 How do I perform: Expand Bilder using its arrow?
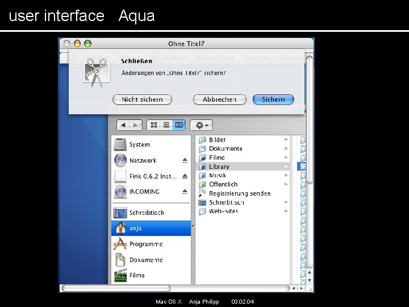coord(286,140)
